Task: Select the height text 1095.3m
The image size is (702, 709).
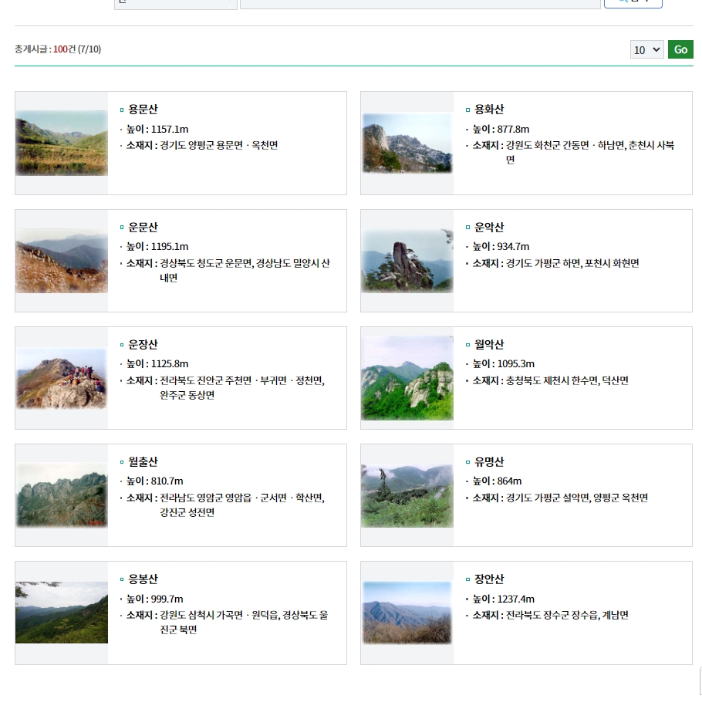Action: (x=516, y=364)
